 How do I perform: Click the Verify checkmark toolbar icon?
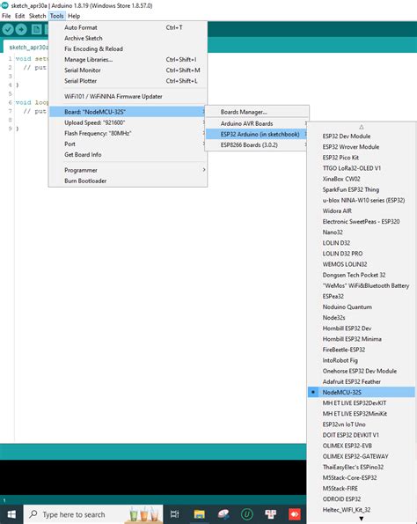[x=8, y=29]
